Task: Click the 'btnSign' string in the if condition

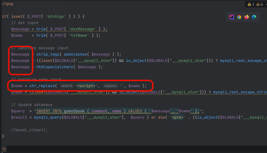Action: click(x=56, y=16)
